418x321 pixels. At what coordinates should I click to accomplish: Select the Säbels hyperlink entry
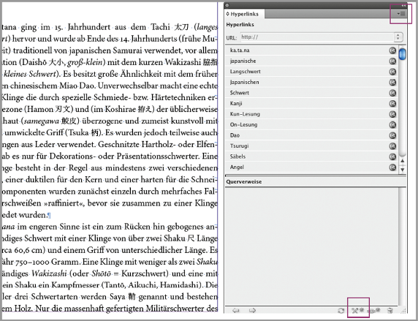coord(311,156)
